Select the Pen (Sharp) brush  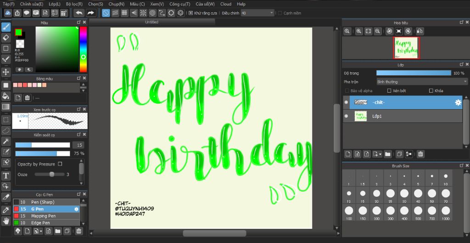pyautogui.click(x=46, y=202)
